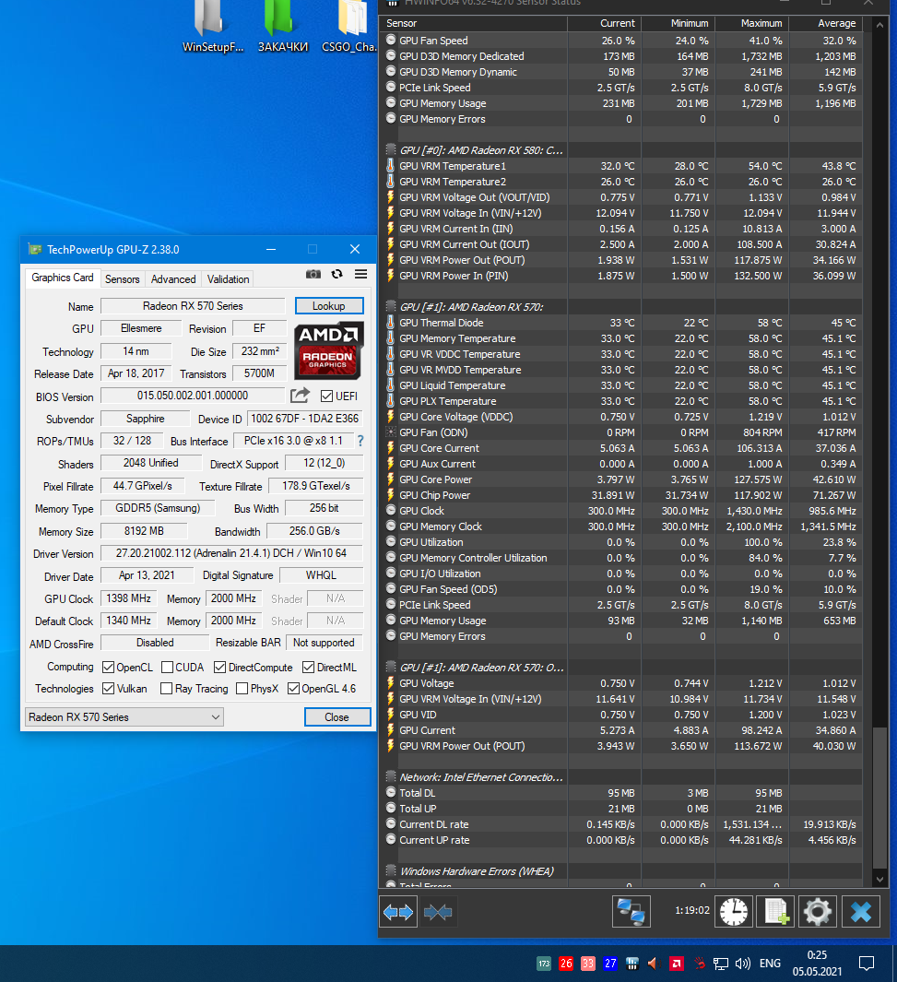Click the Current column header
The width and height of the screenshot is (897, 982).
(604, 23)
